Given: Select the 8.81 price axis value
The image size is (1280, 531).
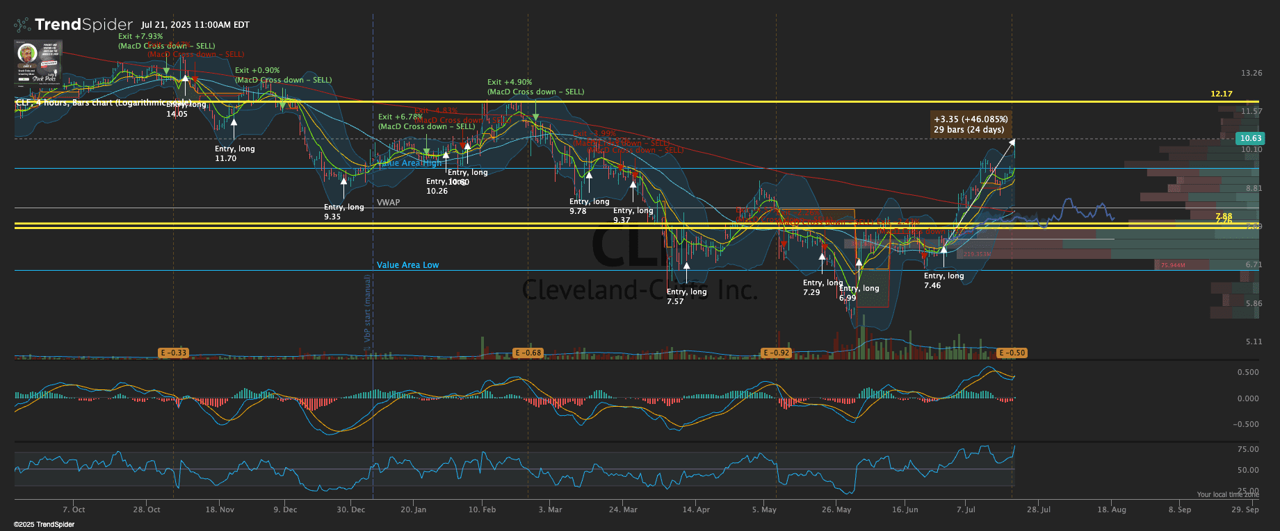Looking at the screenshot, I should coord(1254,188).
